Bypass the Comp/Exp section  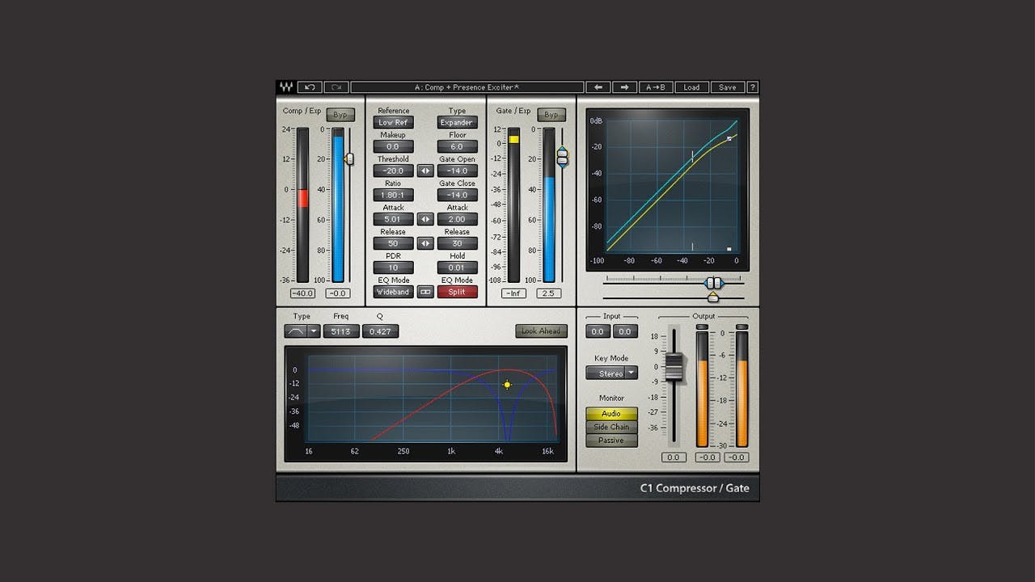[x=340, y=114]
